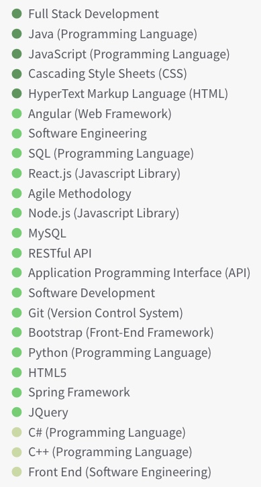
Task: Open React.js (Javascript Library) skill
Action: (105, 173)
